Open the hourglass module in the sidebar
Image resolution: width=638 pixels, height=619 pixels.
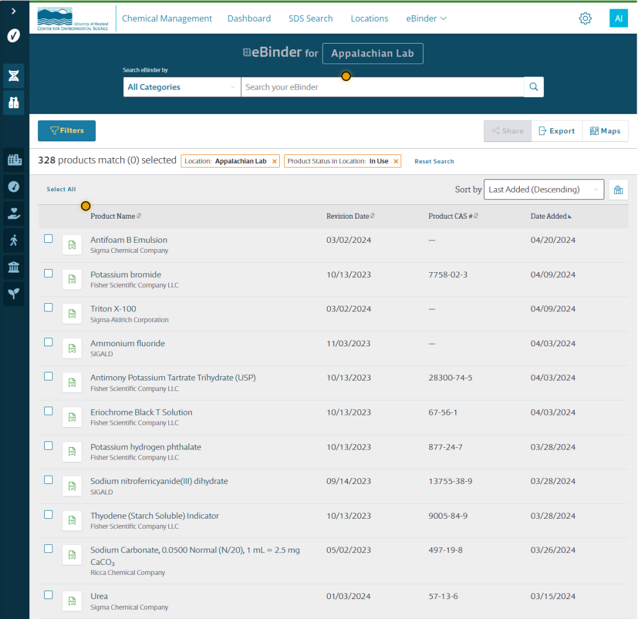pos(14,75)
